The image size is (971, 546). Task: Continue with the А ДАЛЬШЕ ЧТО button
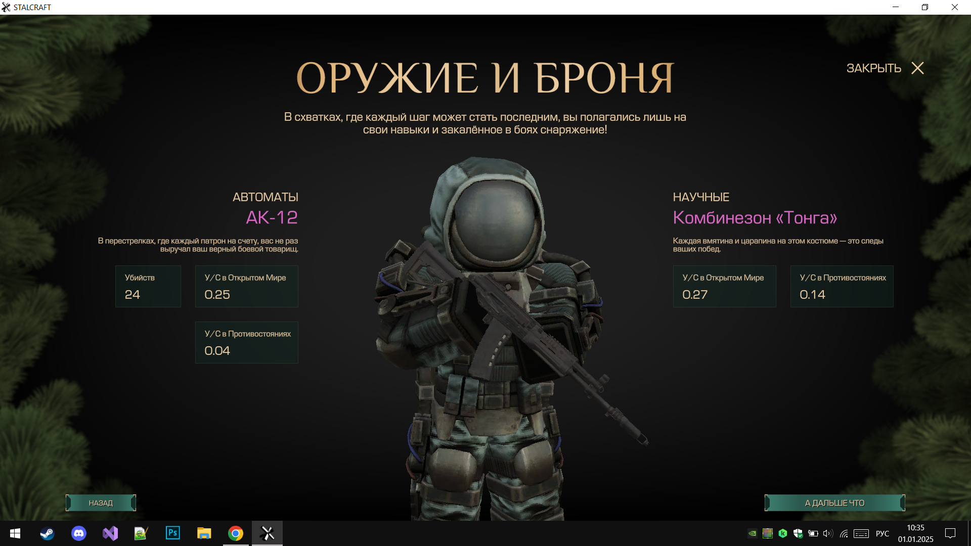(x=834, y=503)
